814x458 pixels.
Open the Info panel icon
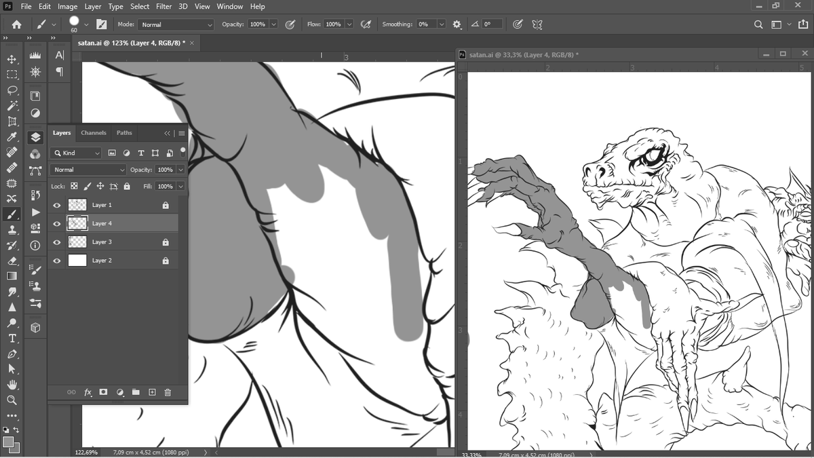(x=35, y=245)
